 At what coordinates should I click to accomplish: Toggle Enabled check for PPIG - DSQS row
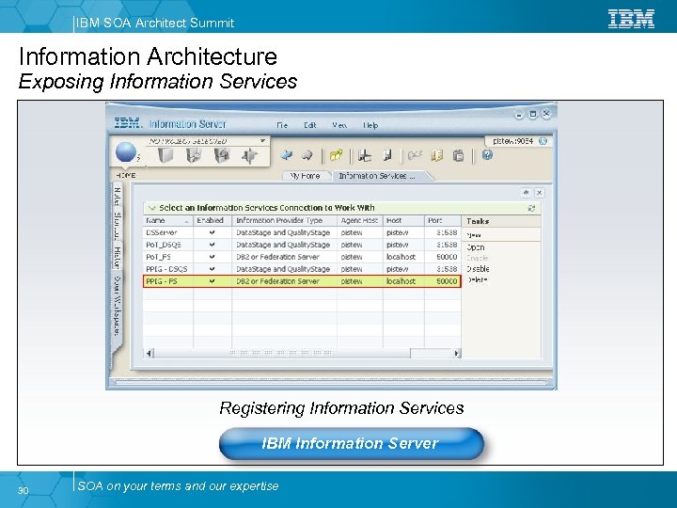click(x=212, y=269)
